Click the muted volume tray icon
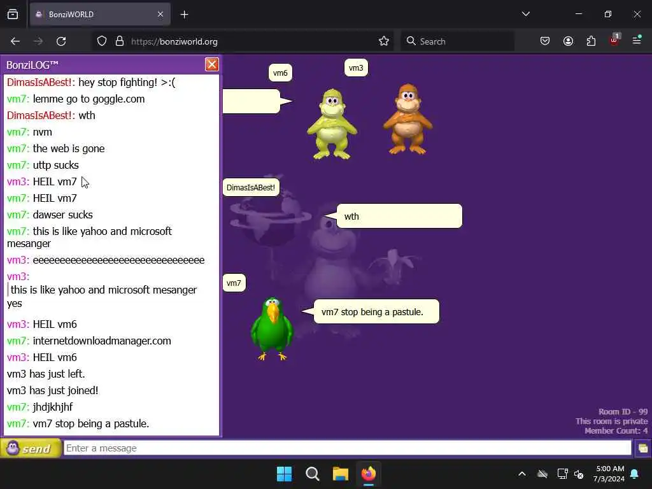Image resolution: width=652 pixels, height=489 pixels. 579,474
